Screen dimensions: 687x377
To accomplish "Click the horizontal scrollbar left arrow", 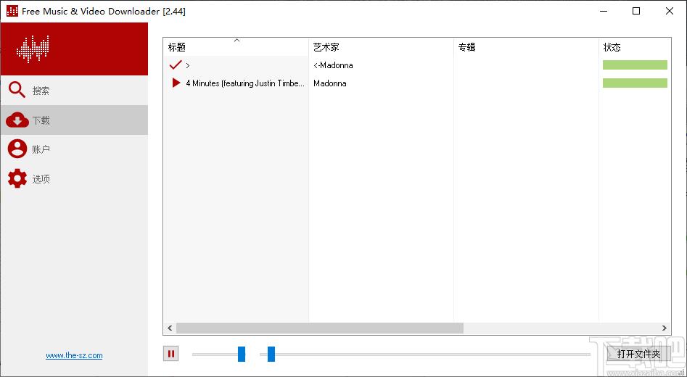I will 170,328.
